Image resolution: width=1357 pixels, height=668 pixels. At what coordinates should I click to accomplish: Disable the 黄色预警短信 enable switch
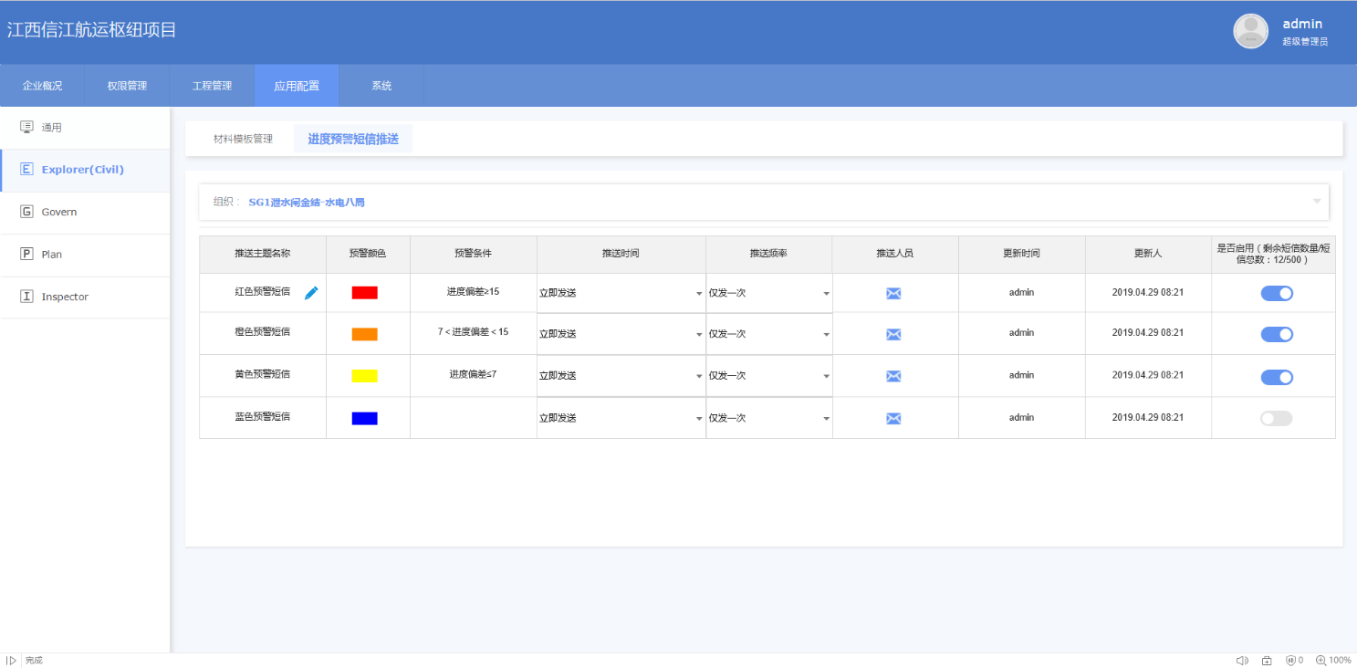[x=1277, y=377]
